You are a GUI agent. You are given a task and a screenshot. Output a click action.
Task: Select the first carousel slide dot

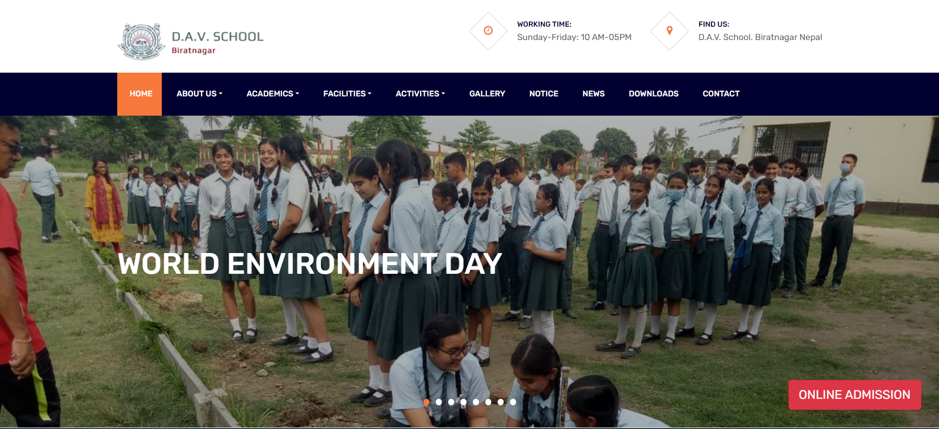coord(426,402)
